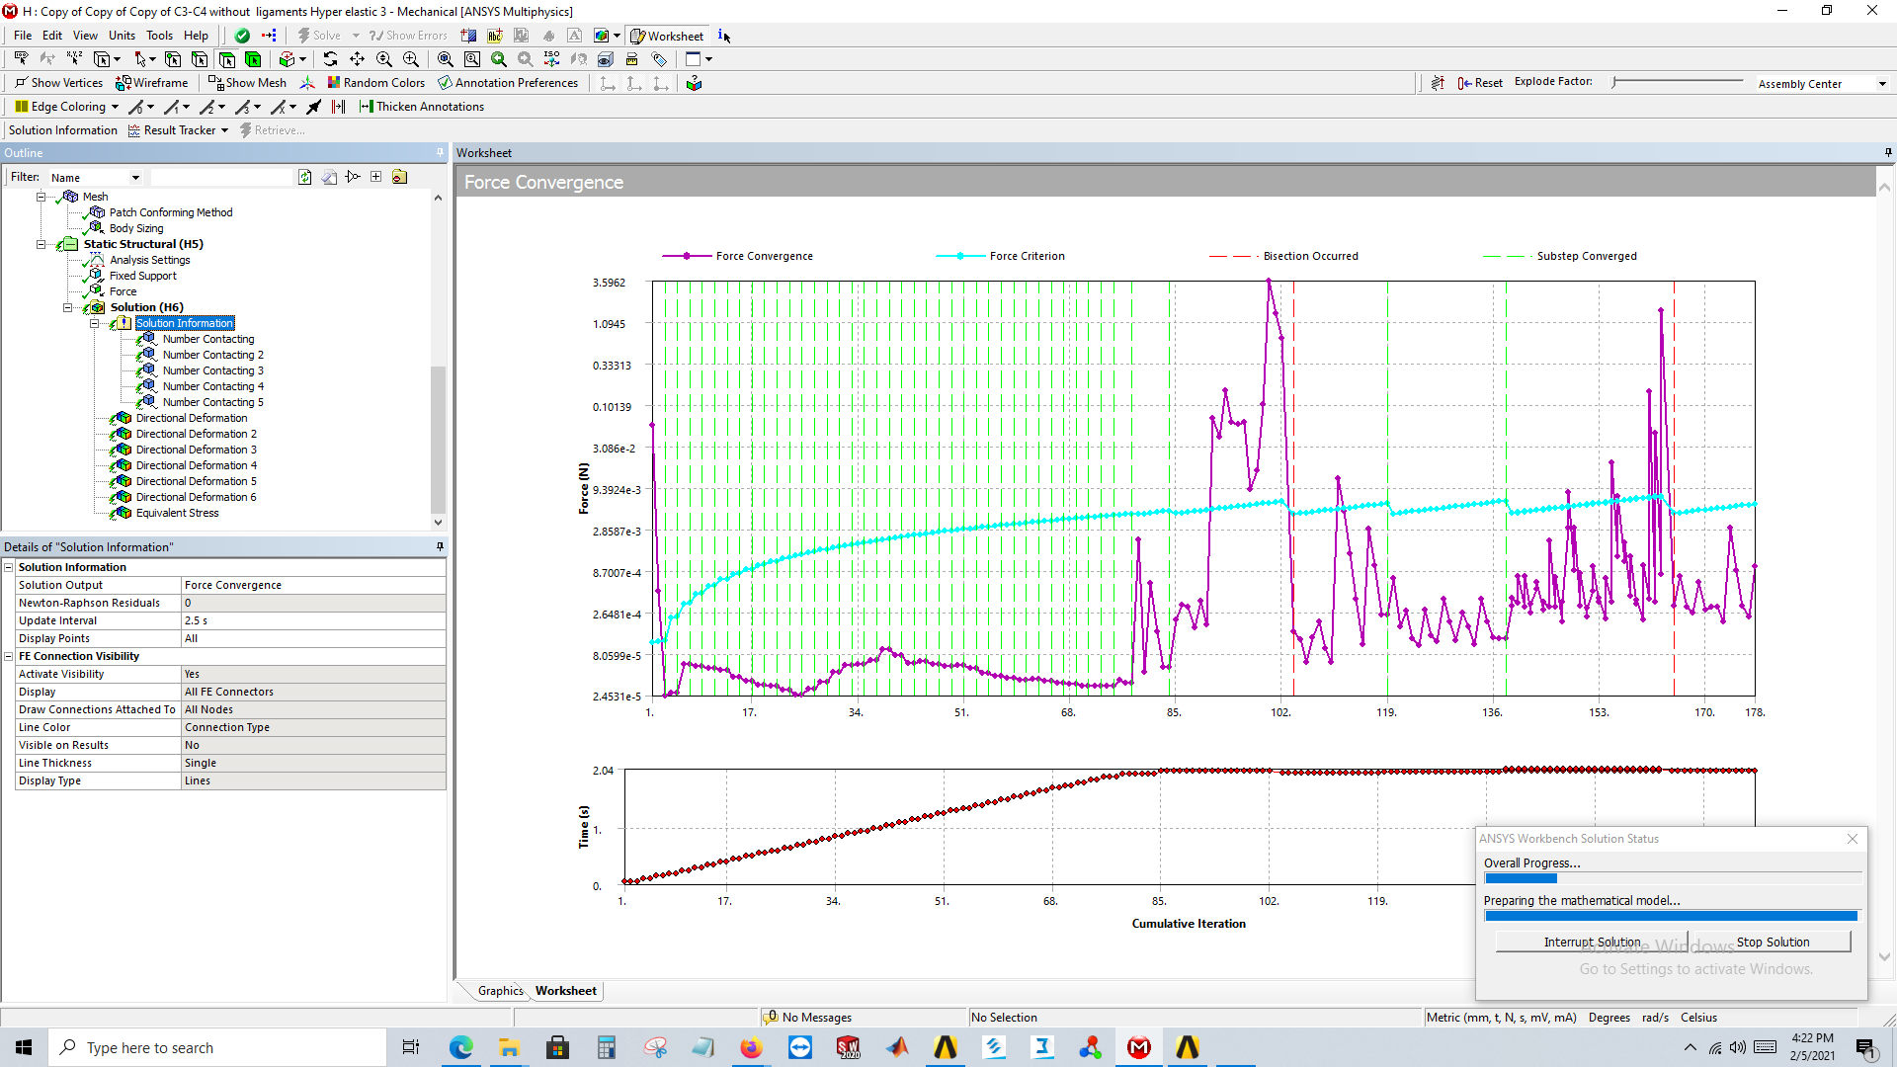Toggle Annotation Preferences
Viewport: 1897px width, 1067px height.
point(508,83)
